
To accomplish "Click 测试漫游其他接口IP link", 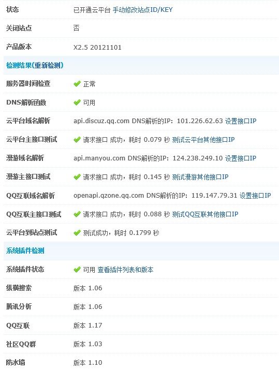I will click(x=200, y=177).
